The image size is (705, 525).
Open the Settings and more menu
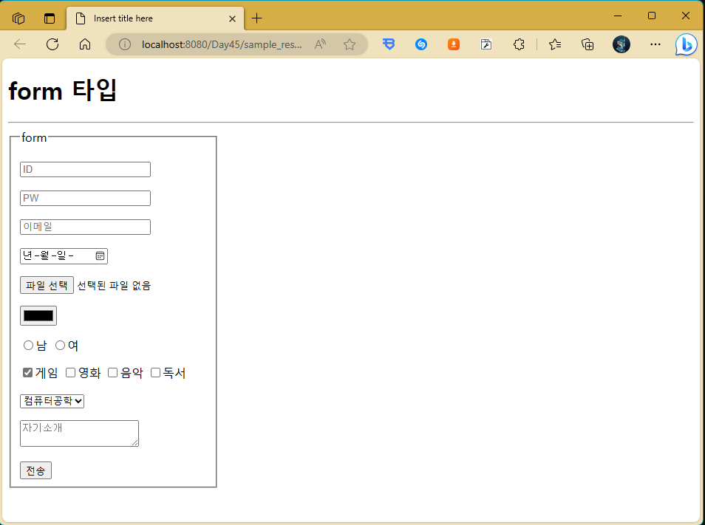coord(655,44)
